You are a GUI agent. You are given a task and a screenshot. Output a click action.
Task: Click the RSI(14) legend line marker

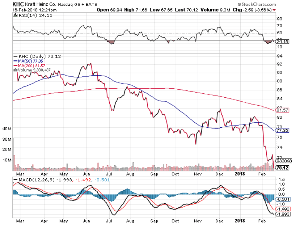(15, 15)
